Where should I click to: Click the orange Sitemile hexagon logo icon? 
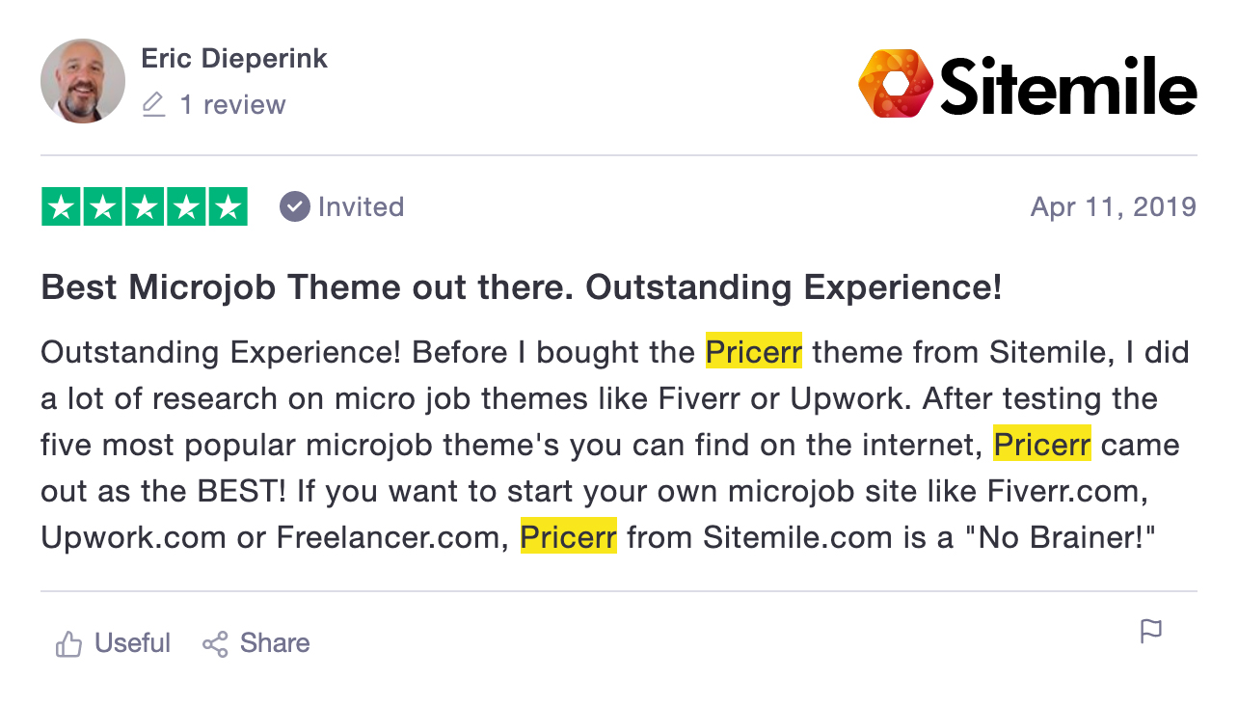tap(896, 84)
